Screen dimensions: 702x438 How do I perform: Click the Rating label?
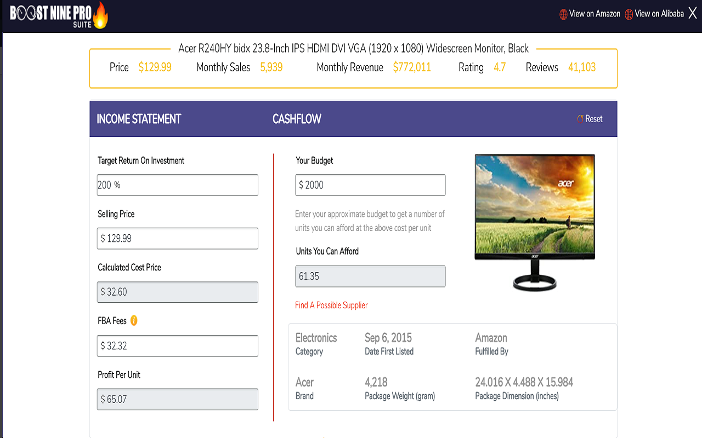pos(471,67)
